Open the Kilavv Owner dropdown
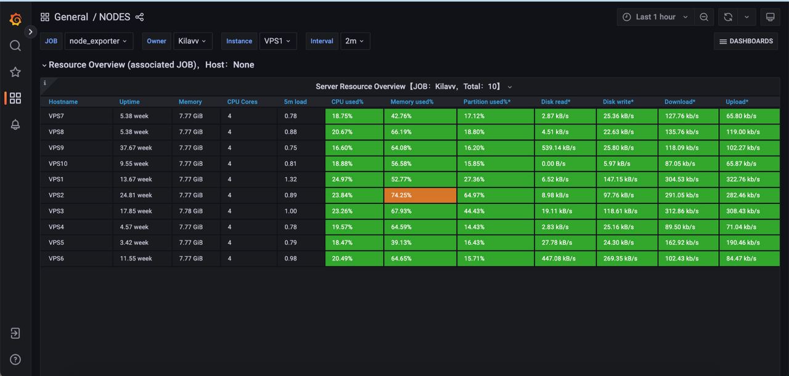The height and width of the screenshot is (376, 789). [x=193, y=41]
